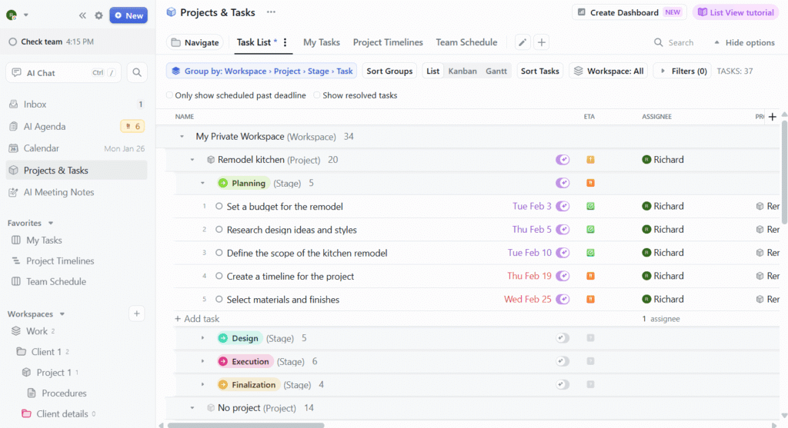Open Task List tab options (vertical dots)
This screenshot has width=788, height=428.
[285, 43]
